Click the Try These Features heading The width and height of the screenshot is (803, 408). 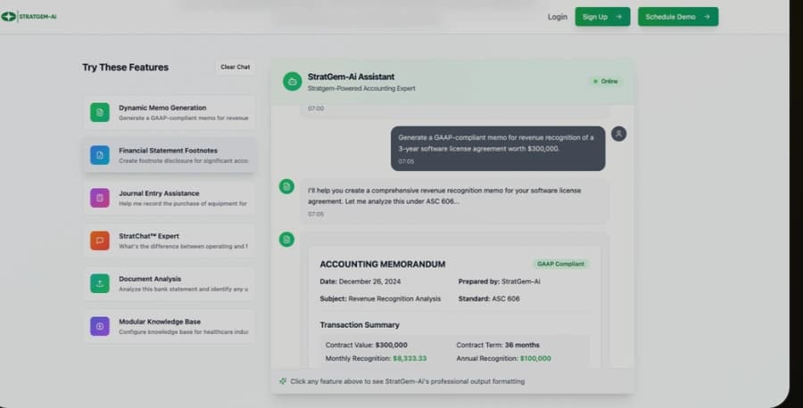tap(126, 68)
